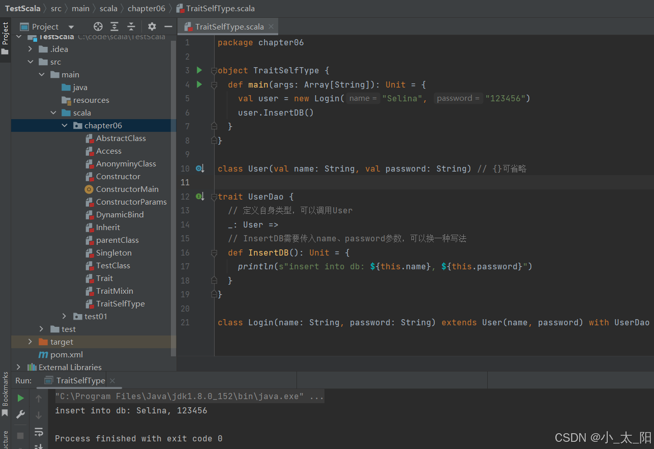Rerun TraitSelfType with the green play icon

(x=20, y=398)
